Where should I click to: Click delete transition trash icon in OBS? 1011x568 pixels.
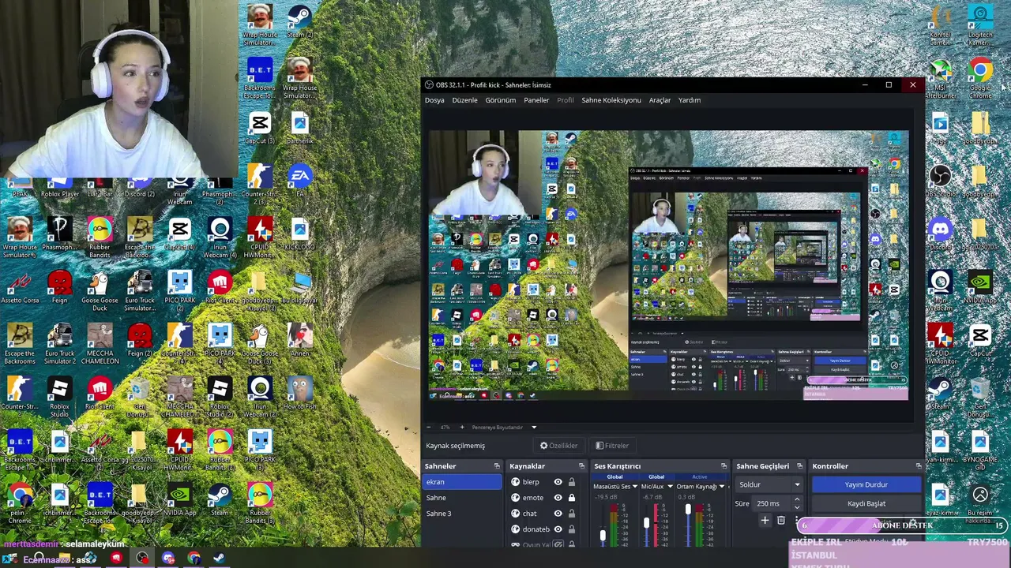[781, 521]
